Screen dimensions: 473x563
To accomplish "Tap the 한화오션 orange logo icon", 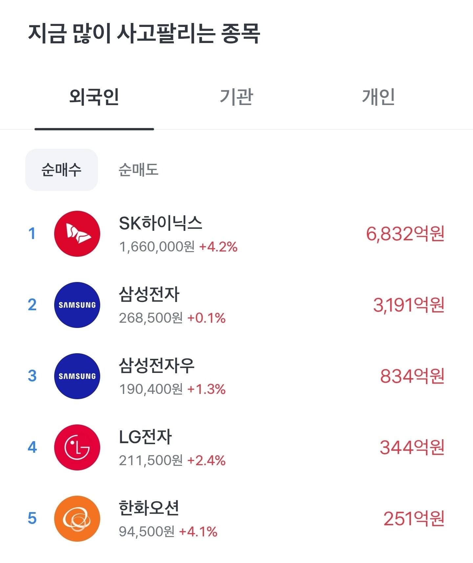I will tap(77, 519).
